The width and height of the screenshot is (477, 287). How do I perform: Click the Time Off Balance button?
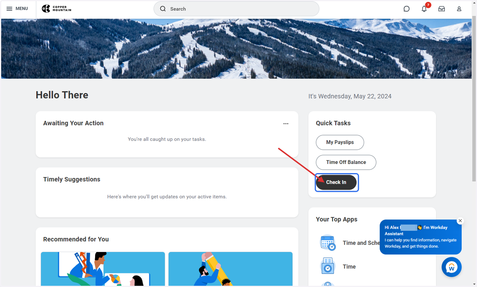point(346,162)
